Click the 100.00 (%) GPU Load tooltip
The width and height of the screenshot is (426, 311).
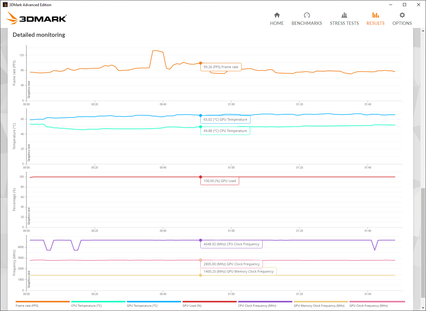(220, 181)
